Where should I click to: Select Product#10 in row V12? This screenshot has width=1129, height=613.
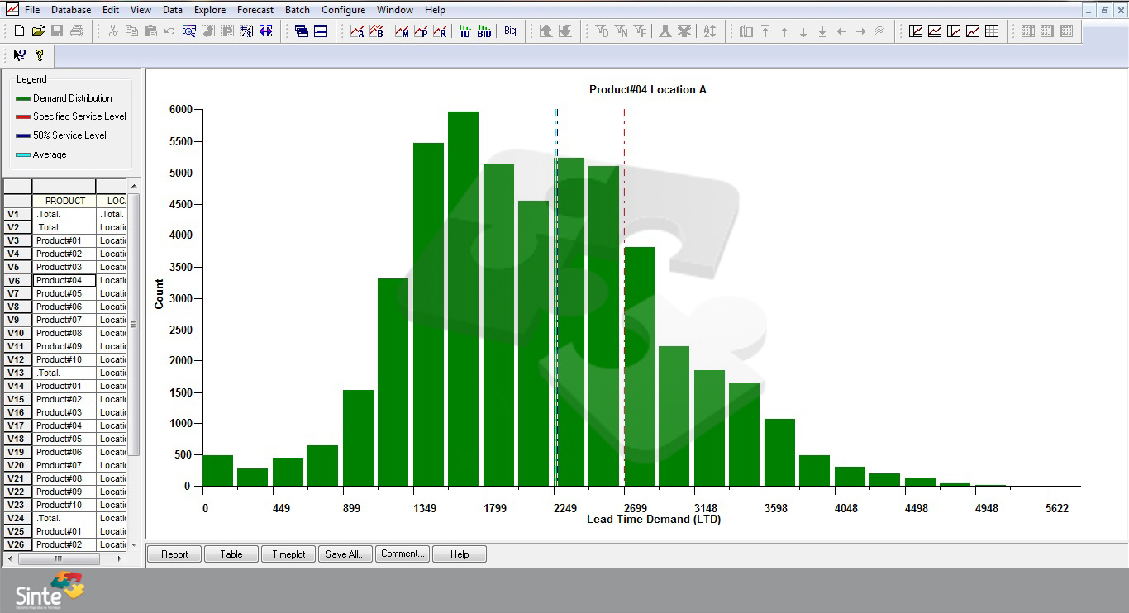pyautogui.click(x=64, y=359)
